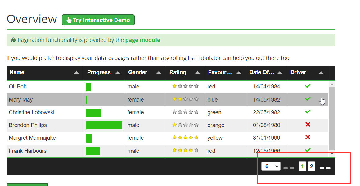Screen dimensions: 360x186
Task: Increase Frank Harbours rating to five stars
Action: (x=196, y=150)
